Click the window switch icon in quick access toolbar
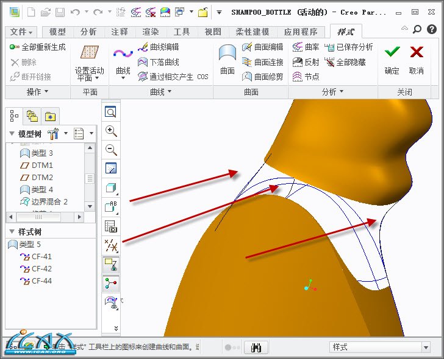 coord(180,12)
